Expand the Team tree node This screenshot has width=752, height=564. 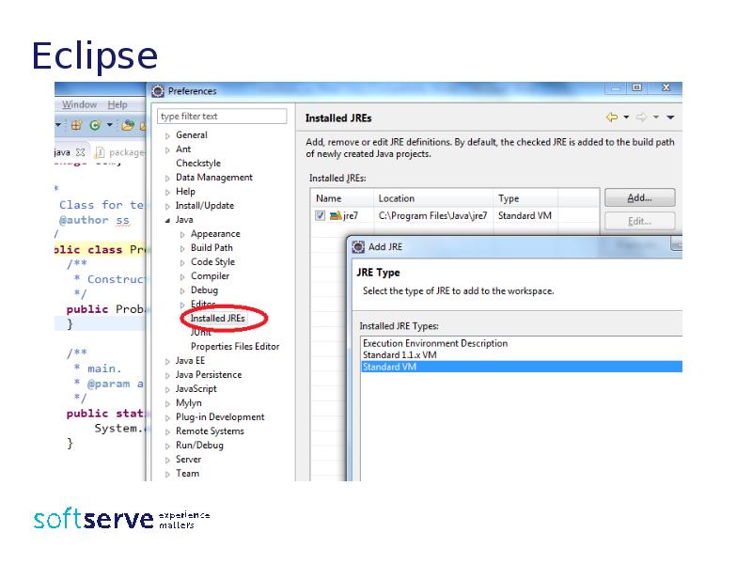pos(167,475)
